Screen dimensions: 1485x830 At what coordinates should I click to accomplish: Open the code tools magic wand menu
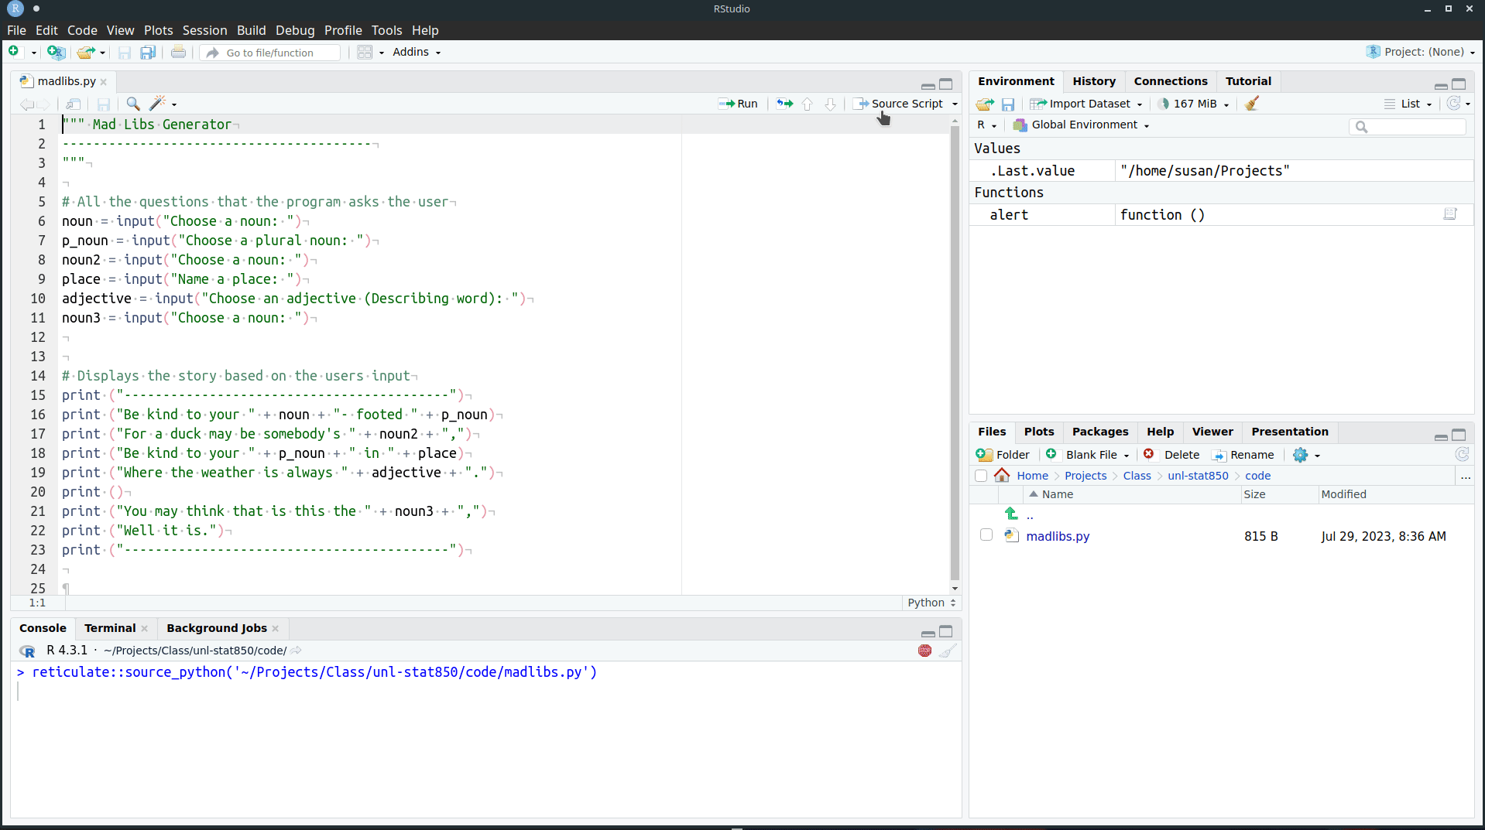(159, 103)
